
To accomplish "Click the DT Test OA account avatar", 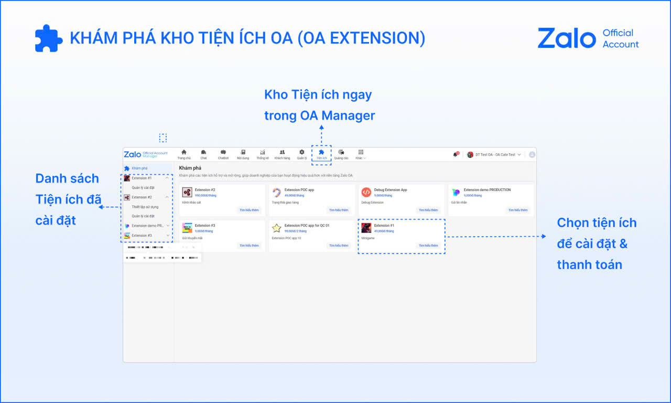I will pyautogui.click(x=470, y=155).
